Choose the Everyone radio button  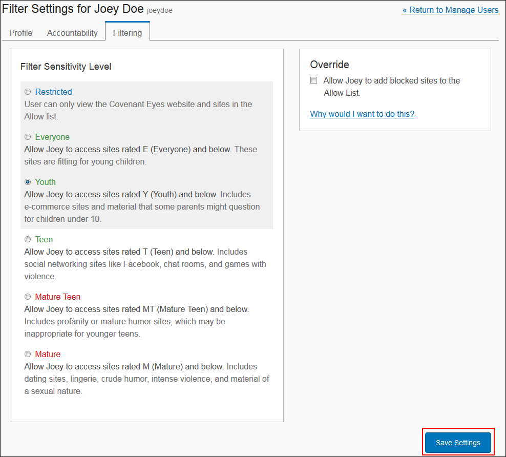click(x=28, y=137)
